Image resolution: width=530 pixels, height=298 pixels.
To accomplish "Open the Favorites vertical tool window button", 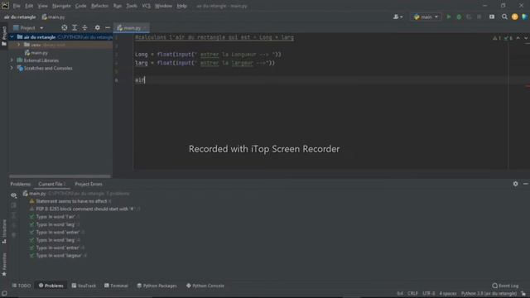I will [4, 265].
